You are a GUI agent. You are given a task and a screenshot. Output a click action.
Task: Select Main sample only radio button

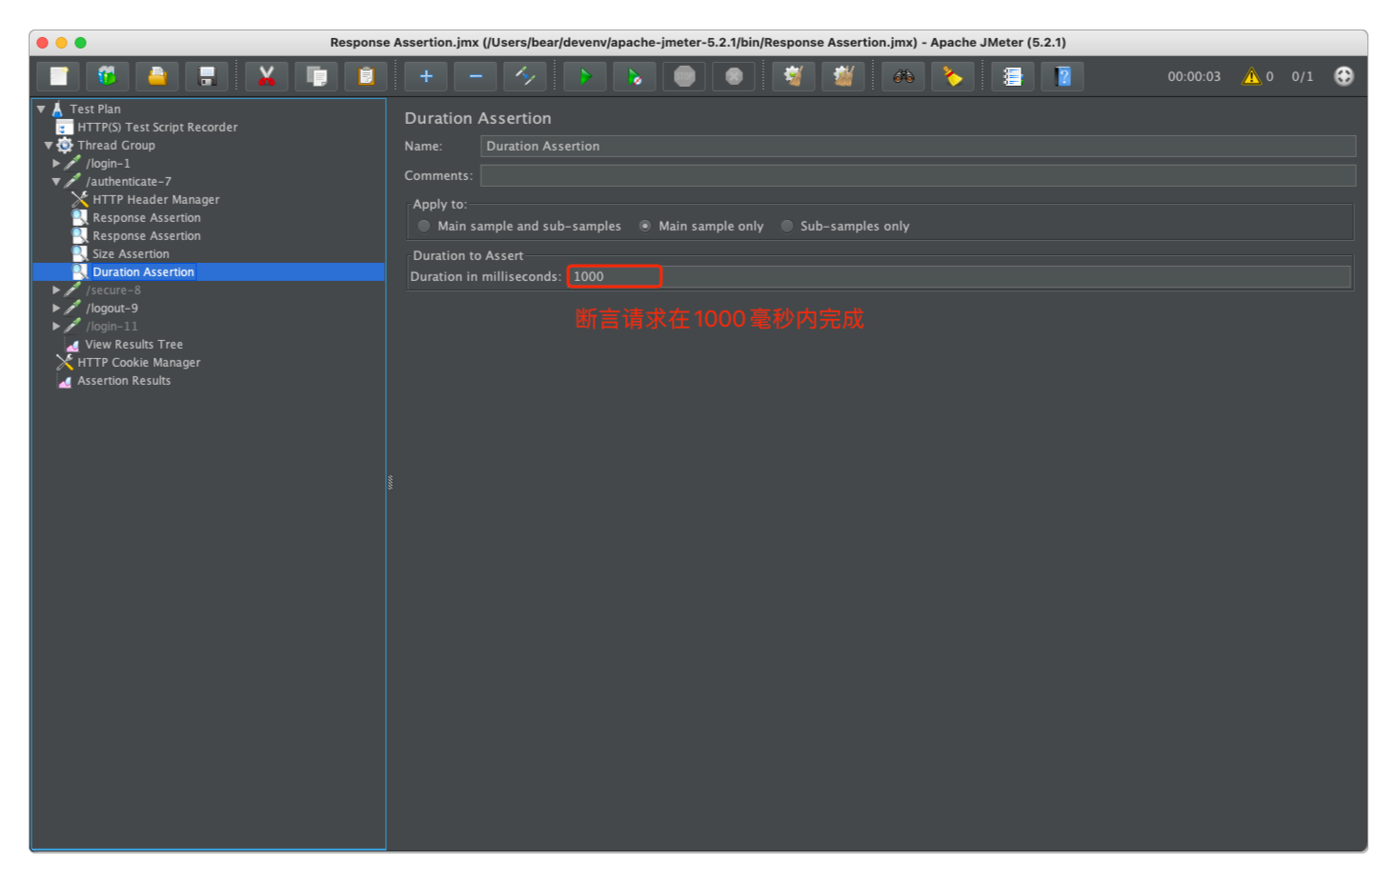pos(645,226)
